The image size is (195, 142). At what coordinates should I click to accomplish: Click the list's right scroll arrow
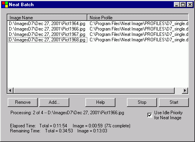click(185, 91)
